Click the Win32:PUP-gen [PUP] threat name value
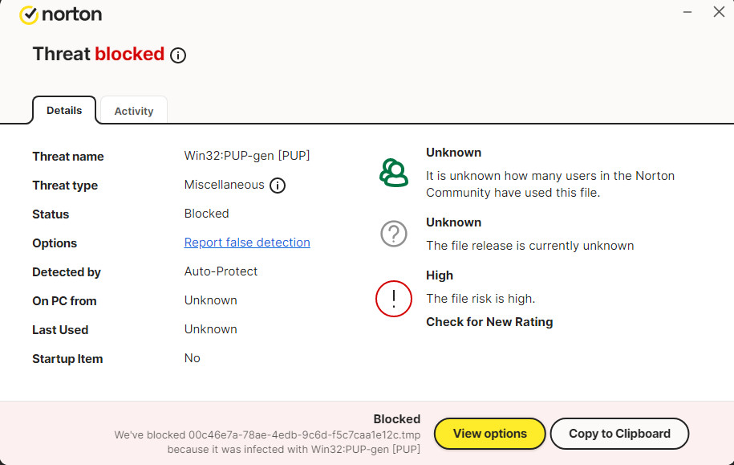The width and height of the screenshot is (734, 465). (247, 156)
